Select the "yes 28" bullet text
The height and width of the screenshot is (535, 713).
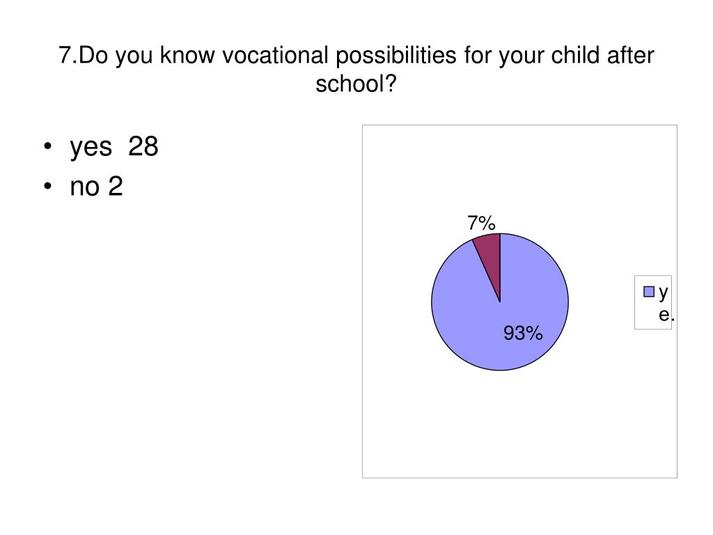(113, 147)
